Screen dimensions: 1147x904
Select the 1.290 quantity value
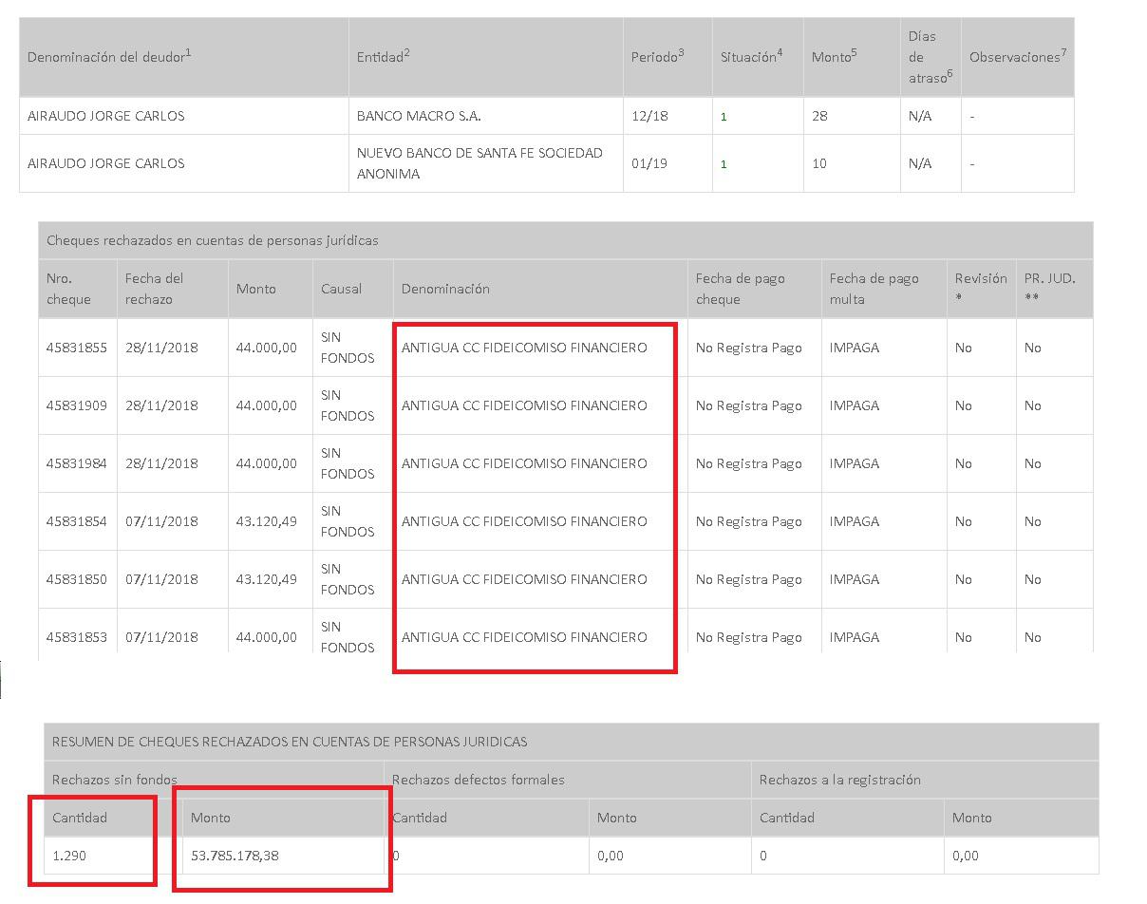69,856
